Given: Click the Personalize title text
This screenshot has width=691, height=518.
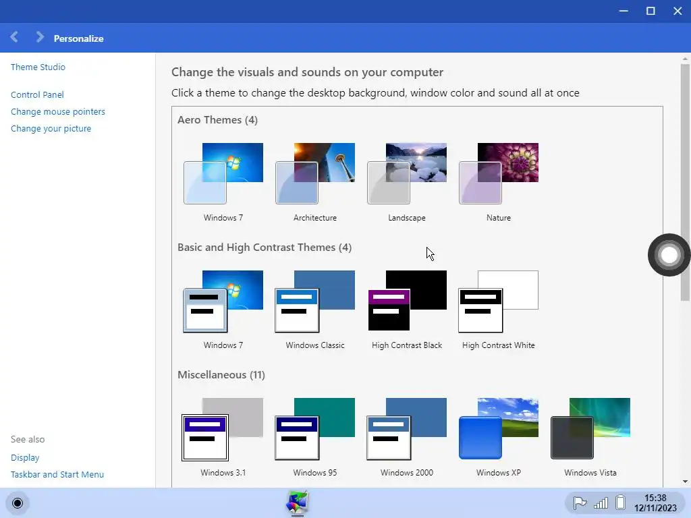Looking at the screenshot, I should pyautogui.click(x=78, y=38).
